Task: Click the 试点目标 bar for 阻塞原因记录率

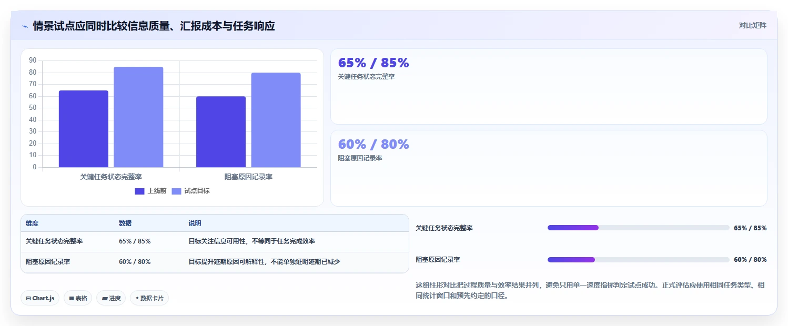Action: [276, 120]
